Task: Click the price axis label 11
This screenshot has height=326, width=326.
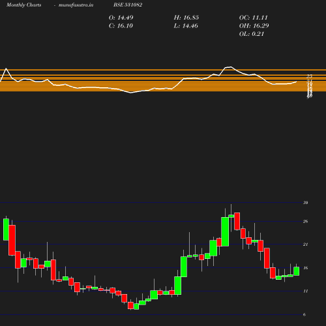Action: click(306, 291)
